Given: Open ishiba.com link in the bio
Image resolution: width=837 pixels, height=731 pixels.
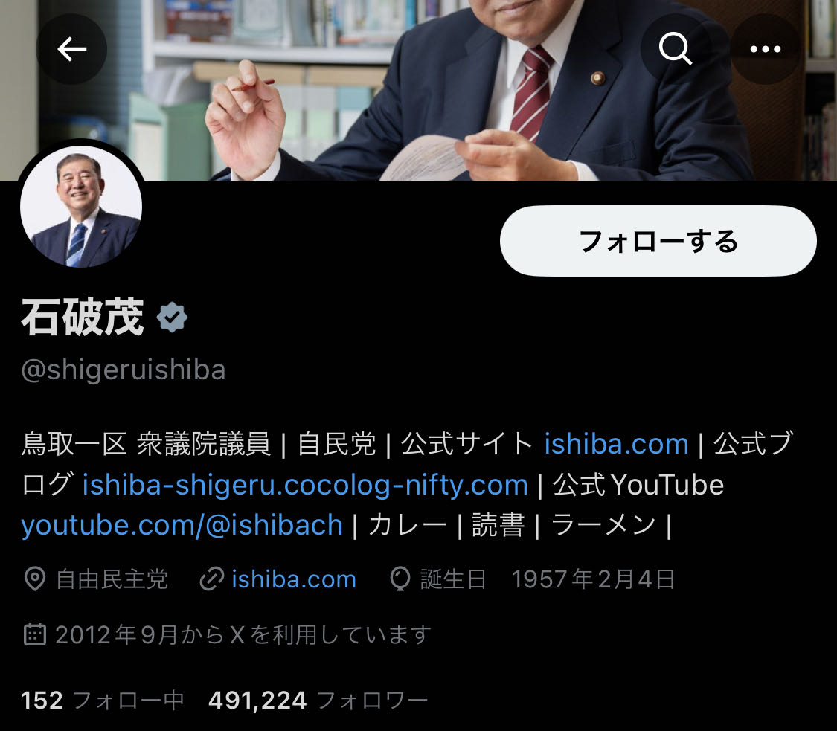Looking at the screenshot, I should (x=617, y=444).
